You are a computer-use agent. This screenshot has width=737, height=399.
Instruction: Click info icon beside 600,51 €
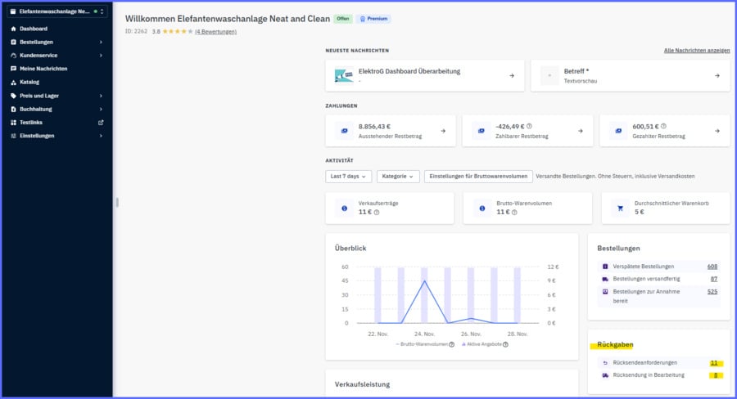[663, 126]
